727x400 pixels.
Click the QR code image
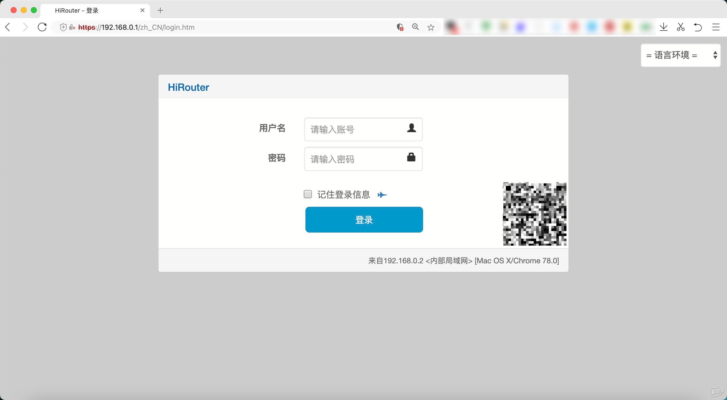(x=535, y=214)
